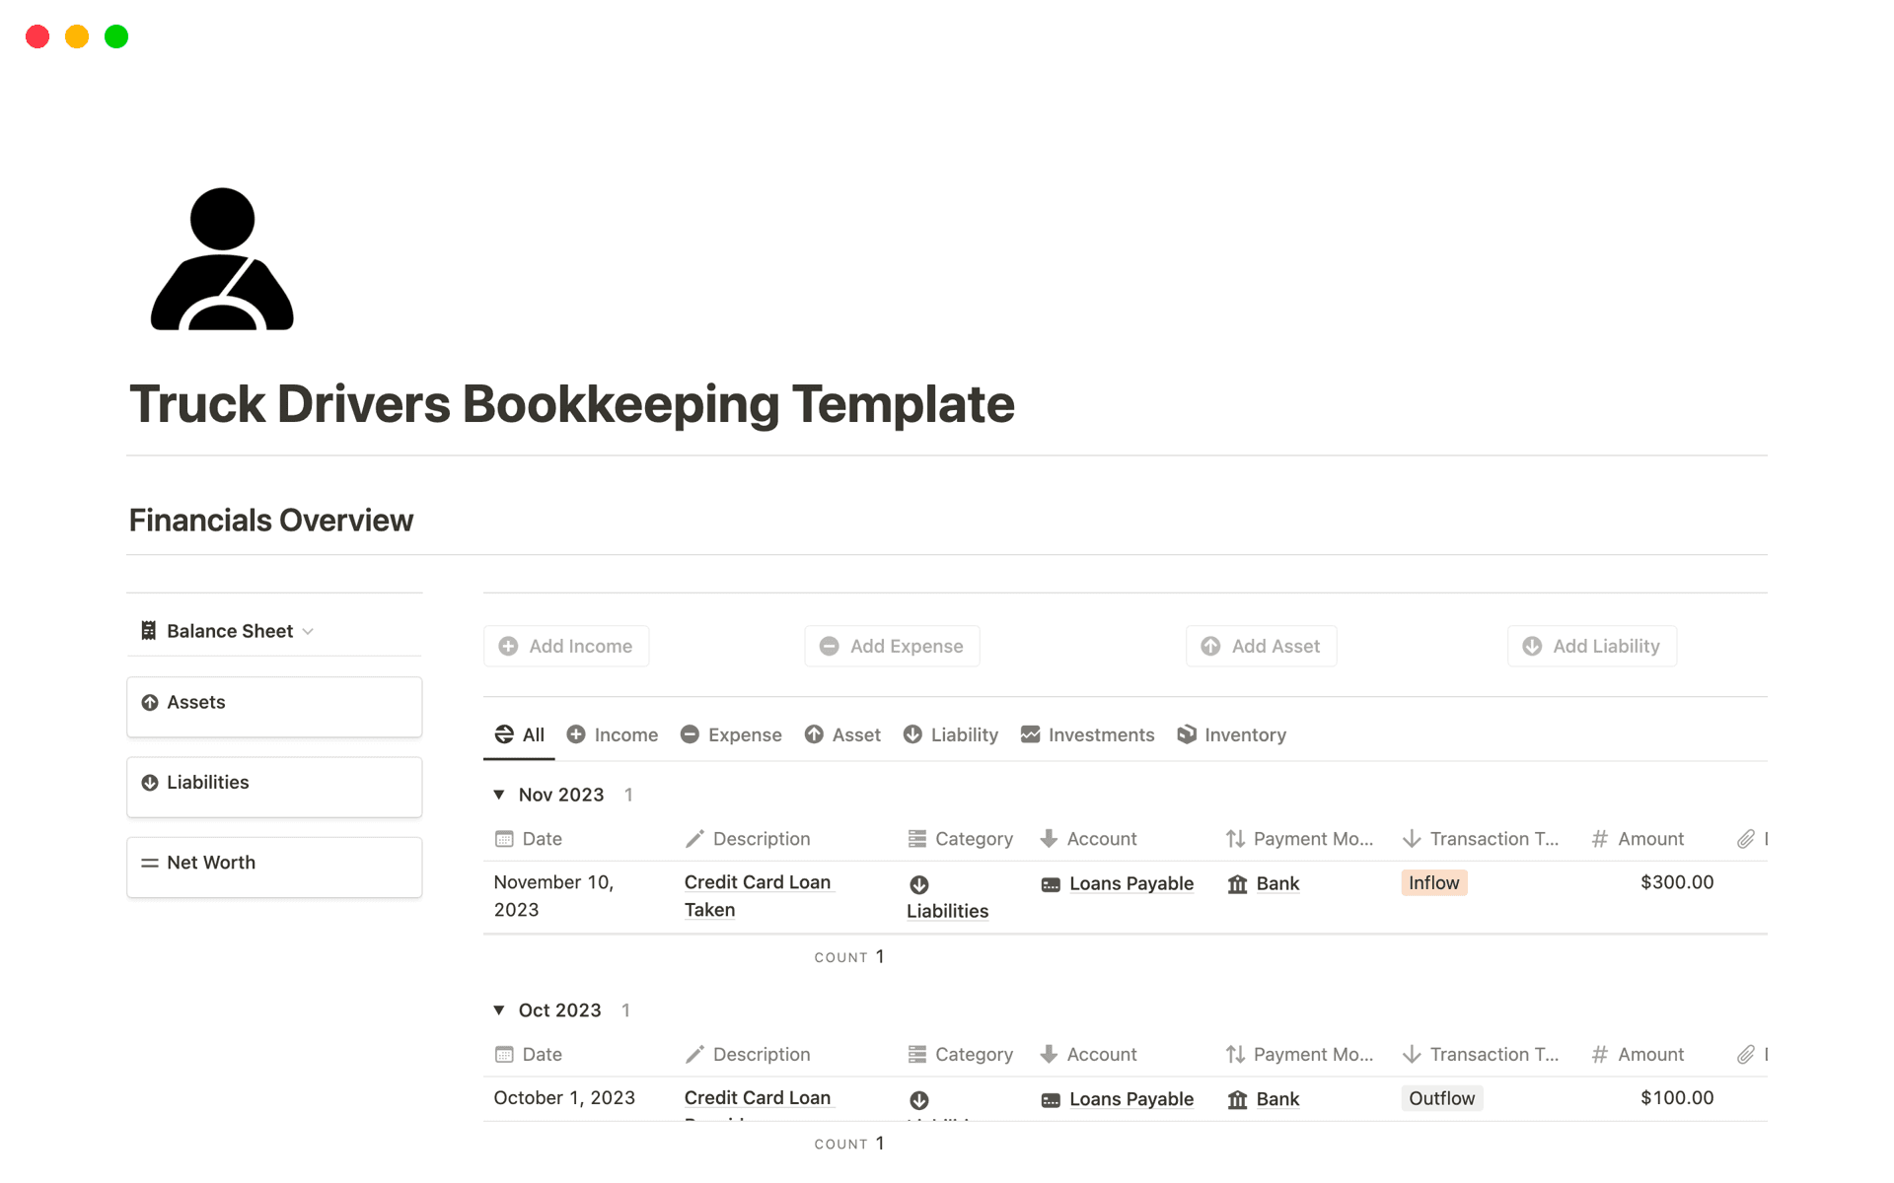Click the truck driver page icon
Viewport: 1894px width, 1183px height.
pos(221,258)
